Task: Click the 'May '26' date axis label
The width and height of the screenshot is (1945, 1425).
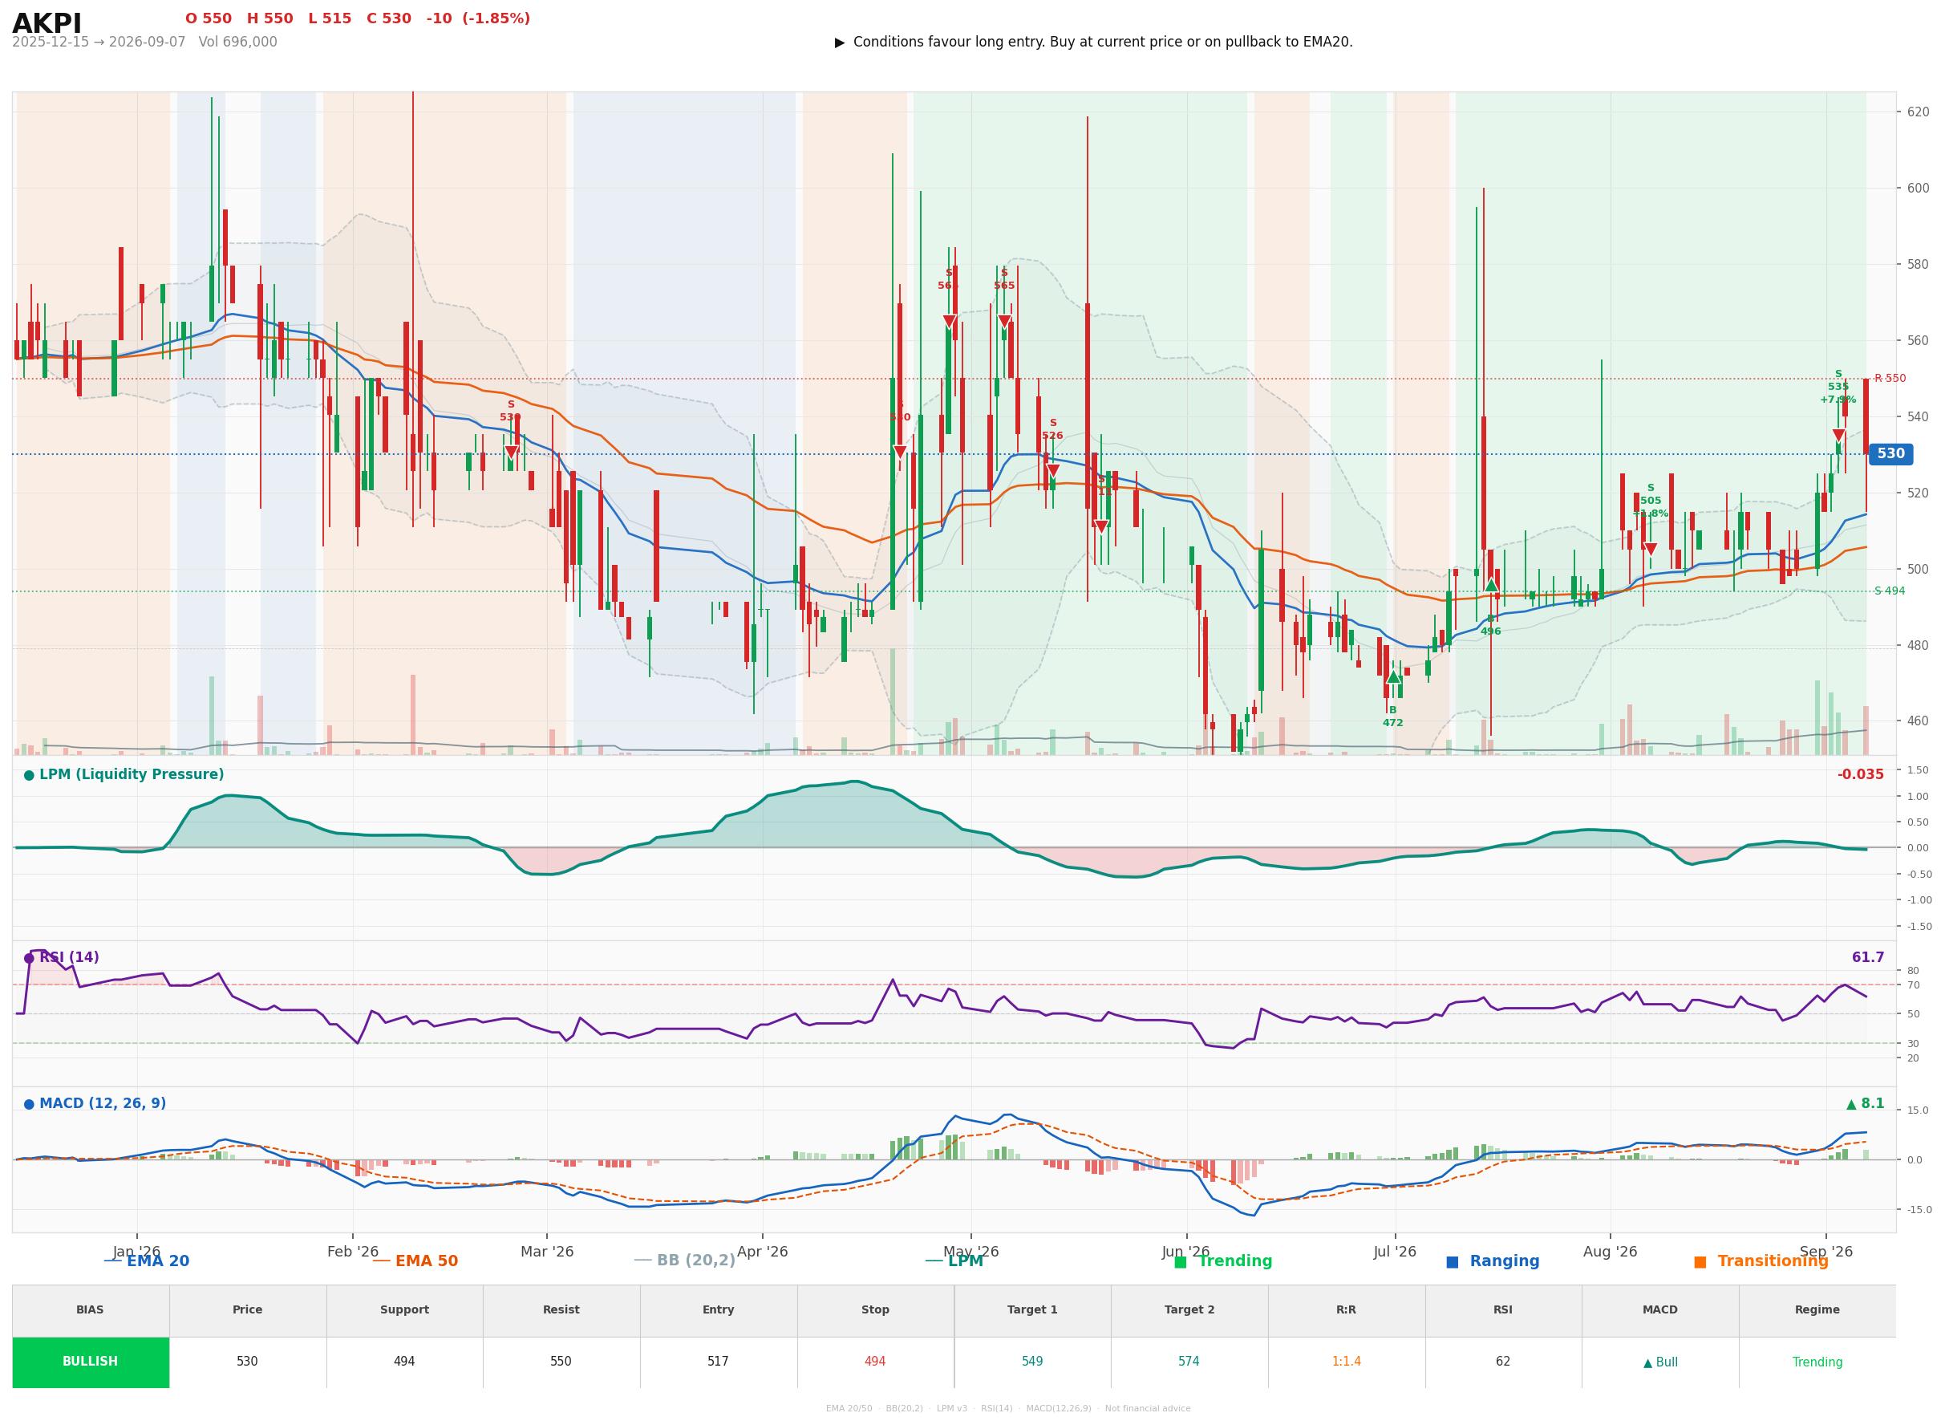Action: [970, 1252]
